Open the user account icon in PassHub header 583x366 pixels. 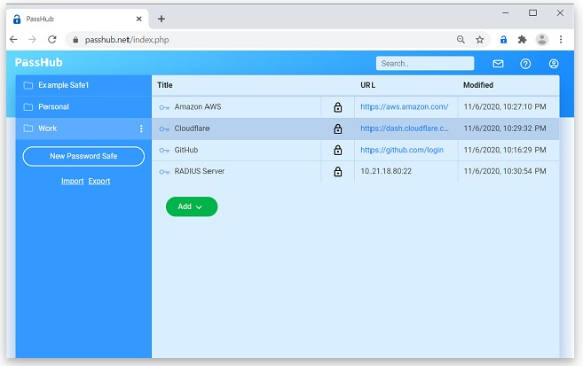(x=554, y=64)
